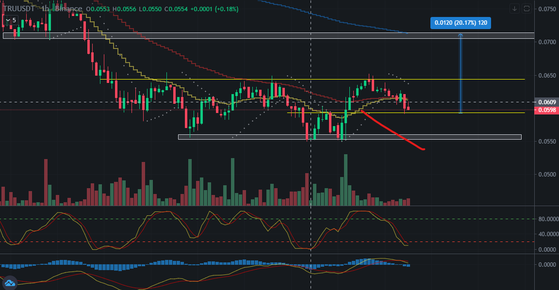This screenshot has width=559, height=290.
Task: Select the blue vertical measurement arrow
Action: click(460, 73)
